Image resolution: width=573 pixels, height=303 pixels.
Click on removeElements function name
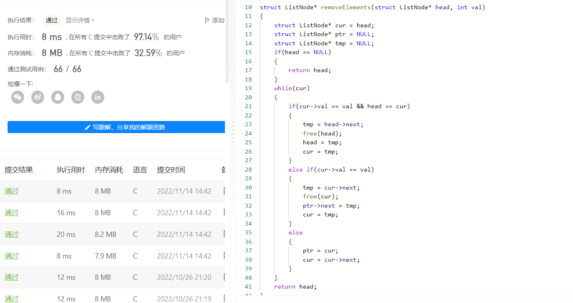click(x=346, y=7)
